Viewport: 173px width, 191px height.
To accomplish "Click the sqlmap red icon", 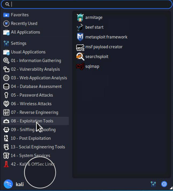I will (80, 66).
